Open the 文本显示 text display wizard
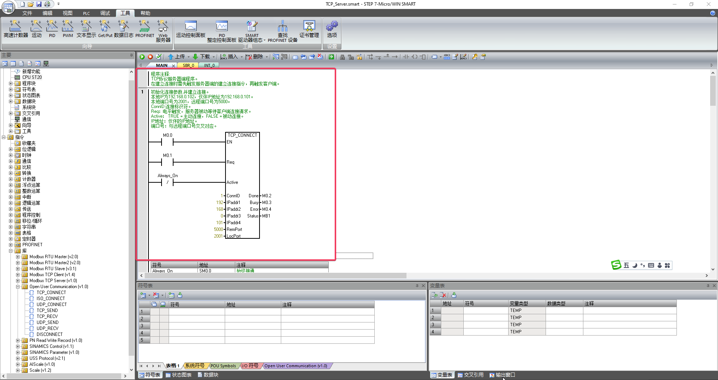 86,29
